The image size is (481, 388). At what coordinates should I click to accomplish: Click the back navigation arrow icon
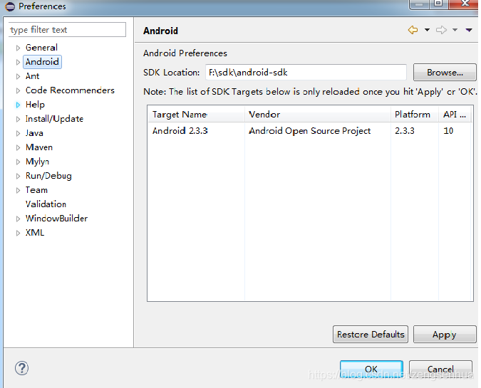[413, 30]
